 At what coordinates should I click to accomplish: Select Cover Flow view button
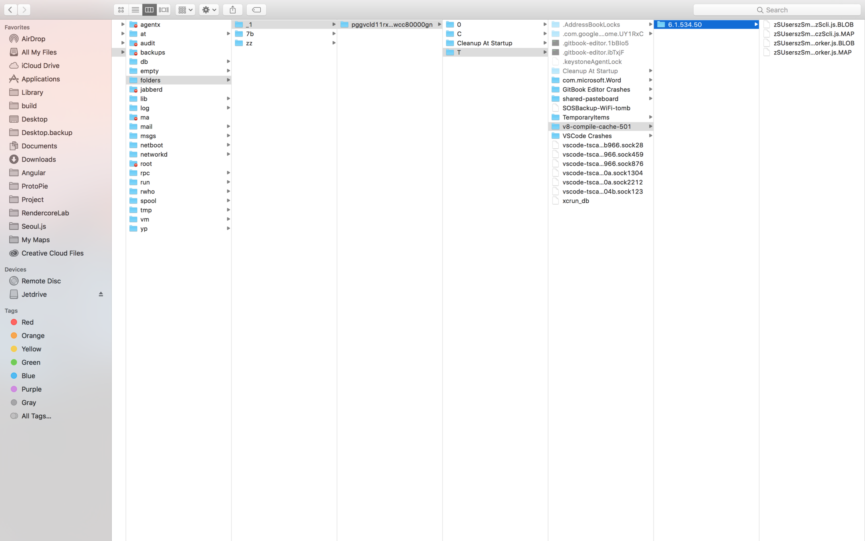164,10
